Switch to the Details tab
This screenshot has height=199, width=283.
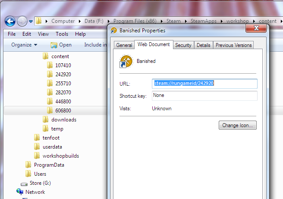[x=204, y=45]
